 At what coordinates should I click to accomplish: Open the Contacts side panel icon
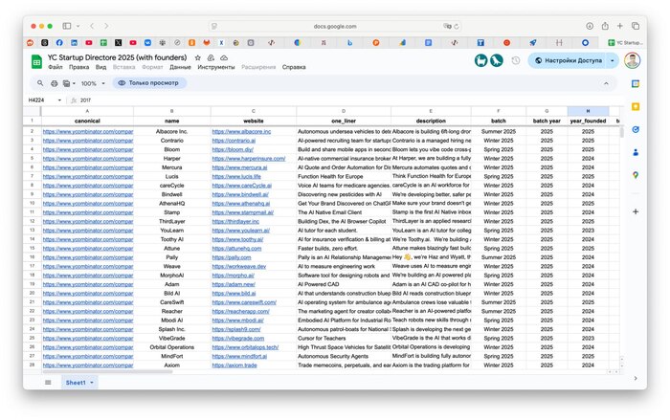[x=636, y=152]
